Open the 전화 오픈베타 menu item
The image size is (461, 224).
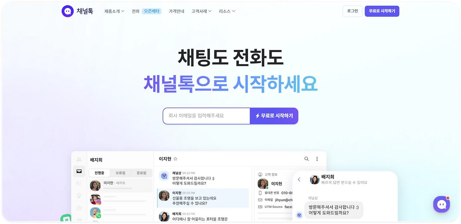pos(146,11)
